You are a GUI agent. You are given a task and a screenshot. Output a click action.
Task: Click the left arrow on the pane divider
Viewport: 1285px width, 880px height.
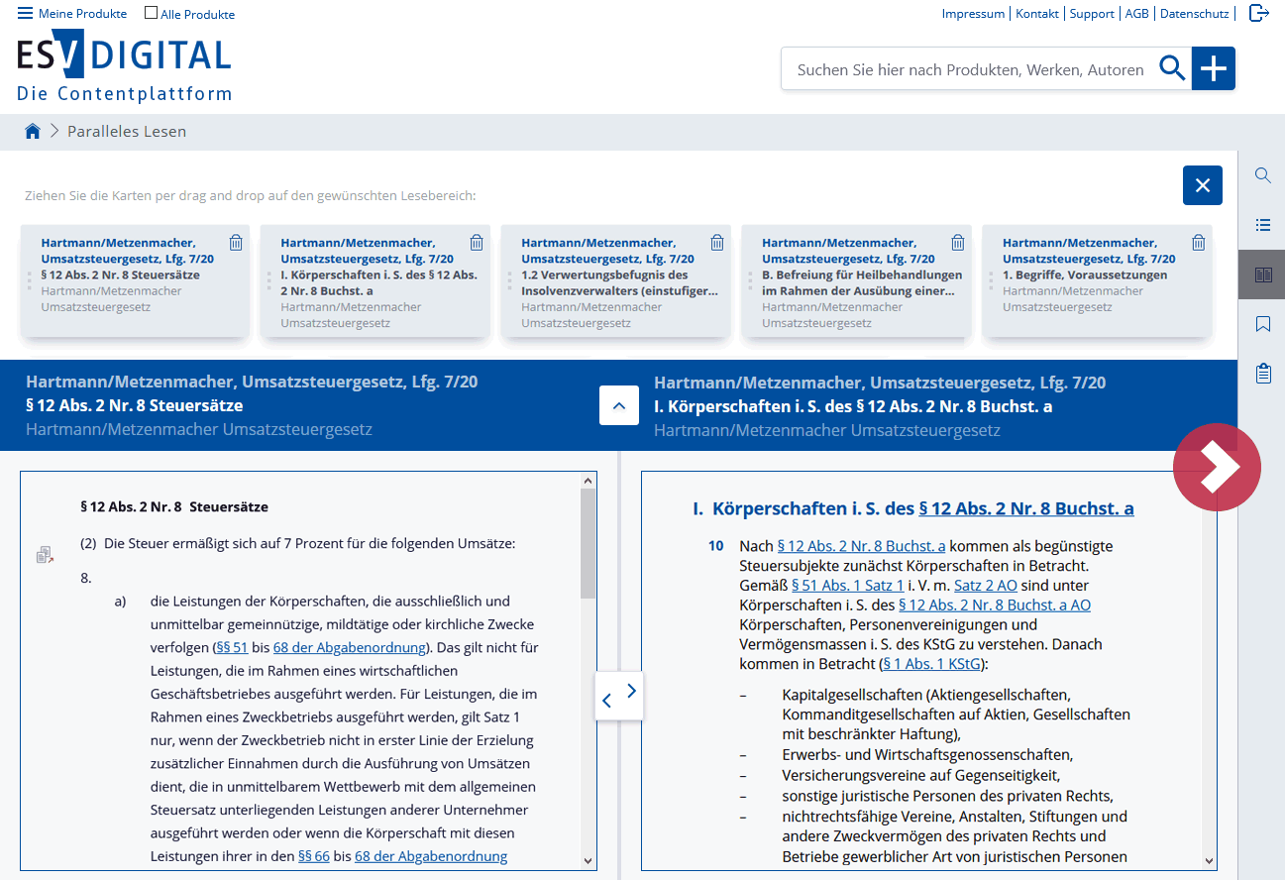pyautogui.click(x=606, y=701)
